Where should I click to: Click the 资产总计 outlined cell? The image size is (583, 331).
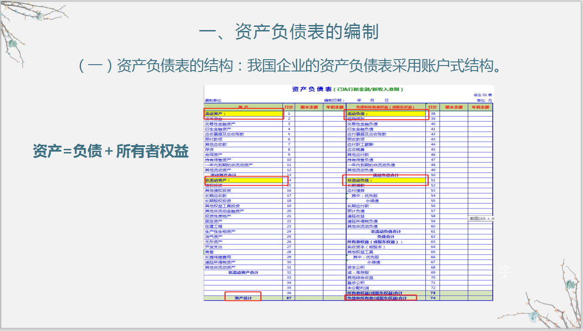pos(244,298)
